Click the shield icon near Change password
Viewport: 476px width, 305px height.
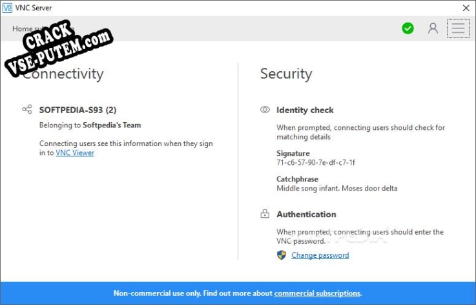coord(282,255)
